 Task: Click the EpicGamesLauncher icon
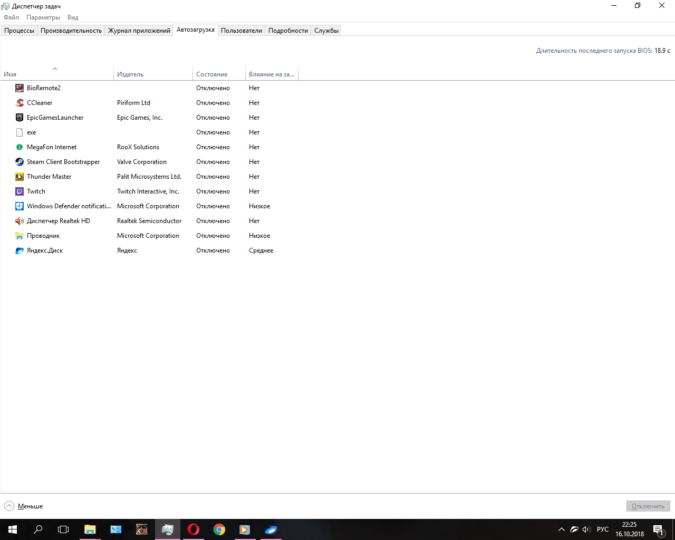click(x=20, y=118)
